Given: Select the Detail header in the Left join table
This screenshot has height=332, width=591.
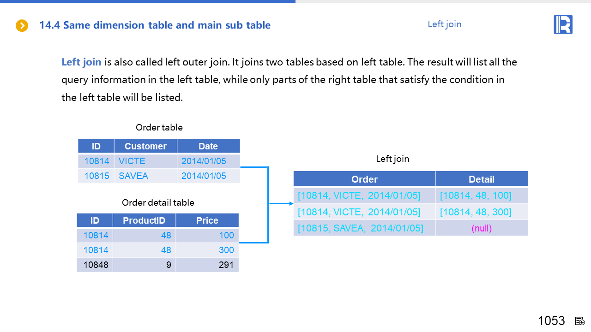Looking at the screenshot, I should point(481,179).
